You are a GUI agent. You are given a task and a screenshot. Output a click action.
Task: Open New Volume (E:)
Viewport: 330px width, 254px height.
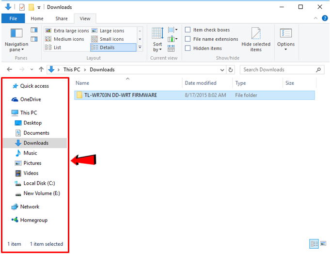[37, 193]
